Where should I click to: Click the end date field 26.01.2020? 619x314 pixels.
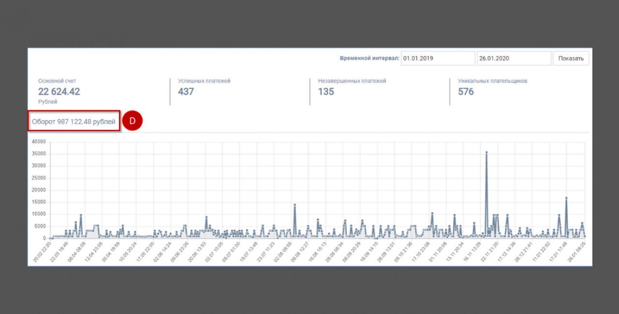514,58
